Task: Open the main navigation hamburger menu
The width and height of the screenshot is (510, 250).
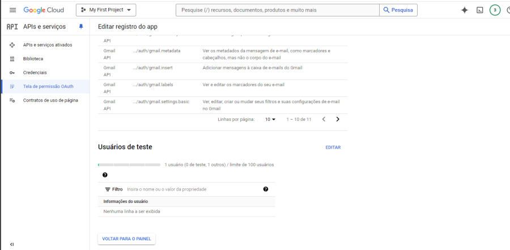Action: coord(12,10)
